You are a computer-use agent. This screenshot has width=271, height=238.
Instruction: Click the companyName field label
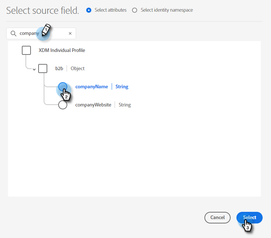pyautogui.click(x=92, y=86)
